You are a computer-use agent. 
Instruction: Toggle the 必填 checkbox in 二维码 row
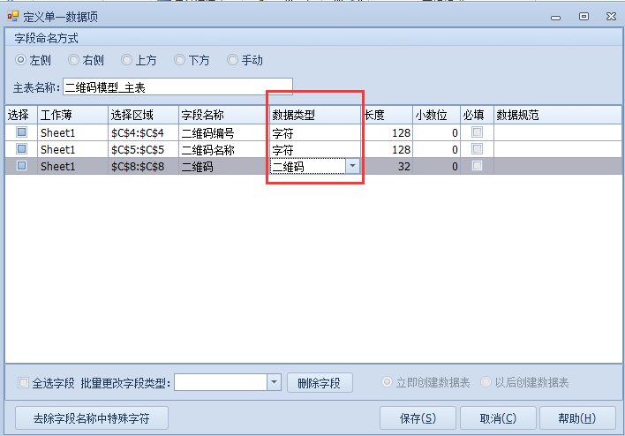(x=477, y=166)
